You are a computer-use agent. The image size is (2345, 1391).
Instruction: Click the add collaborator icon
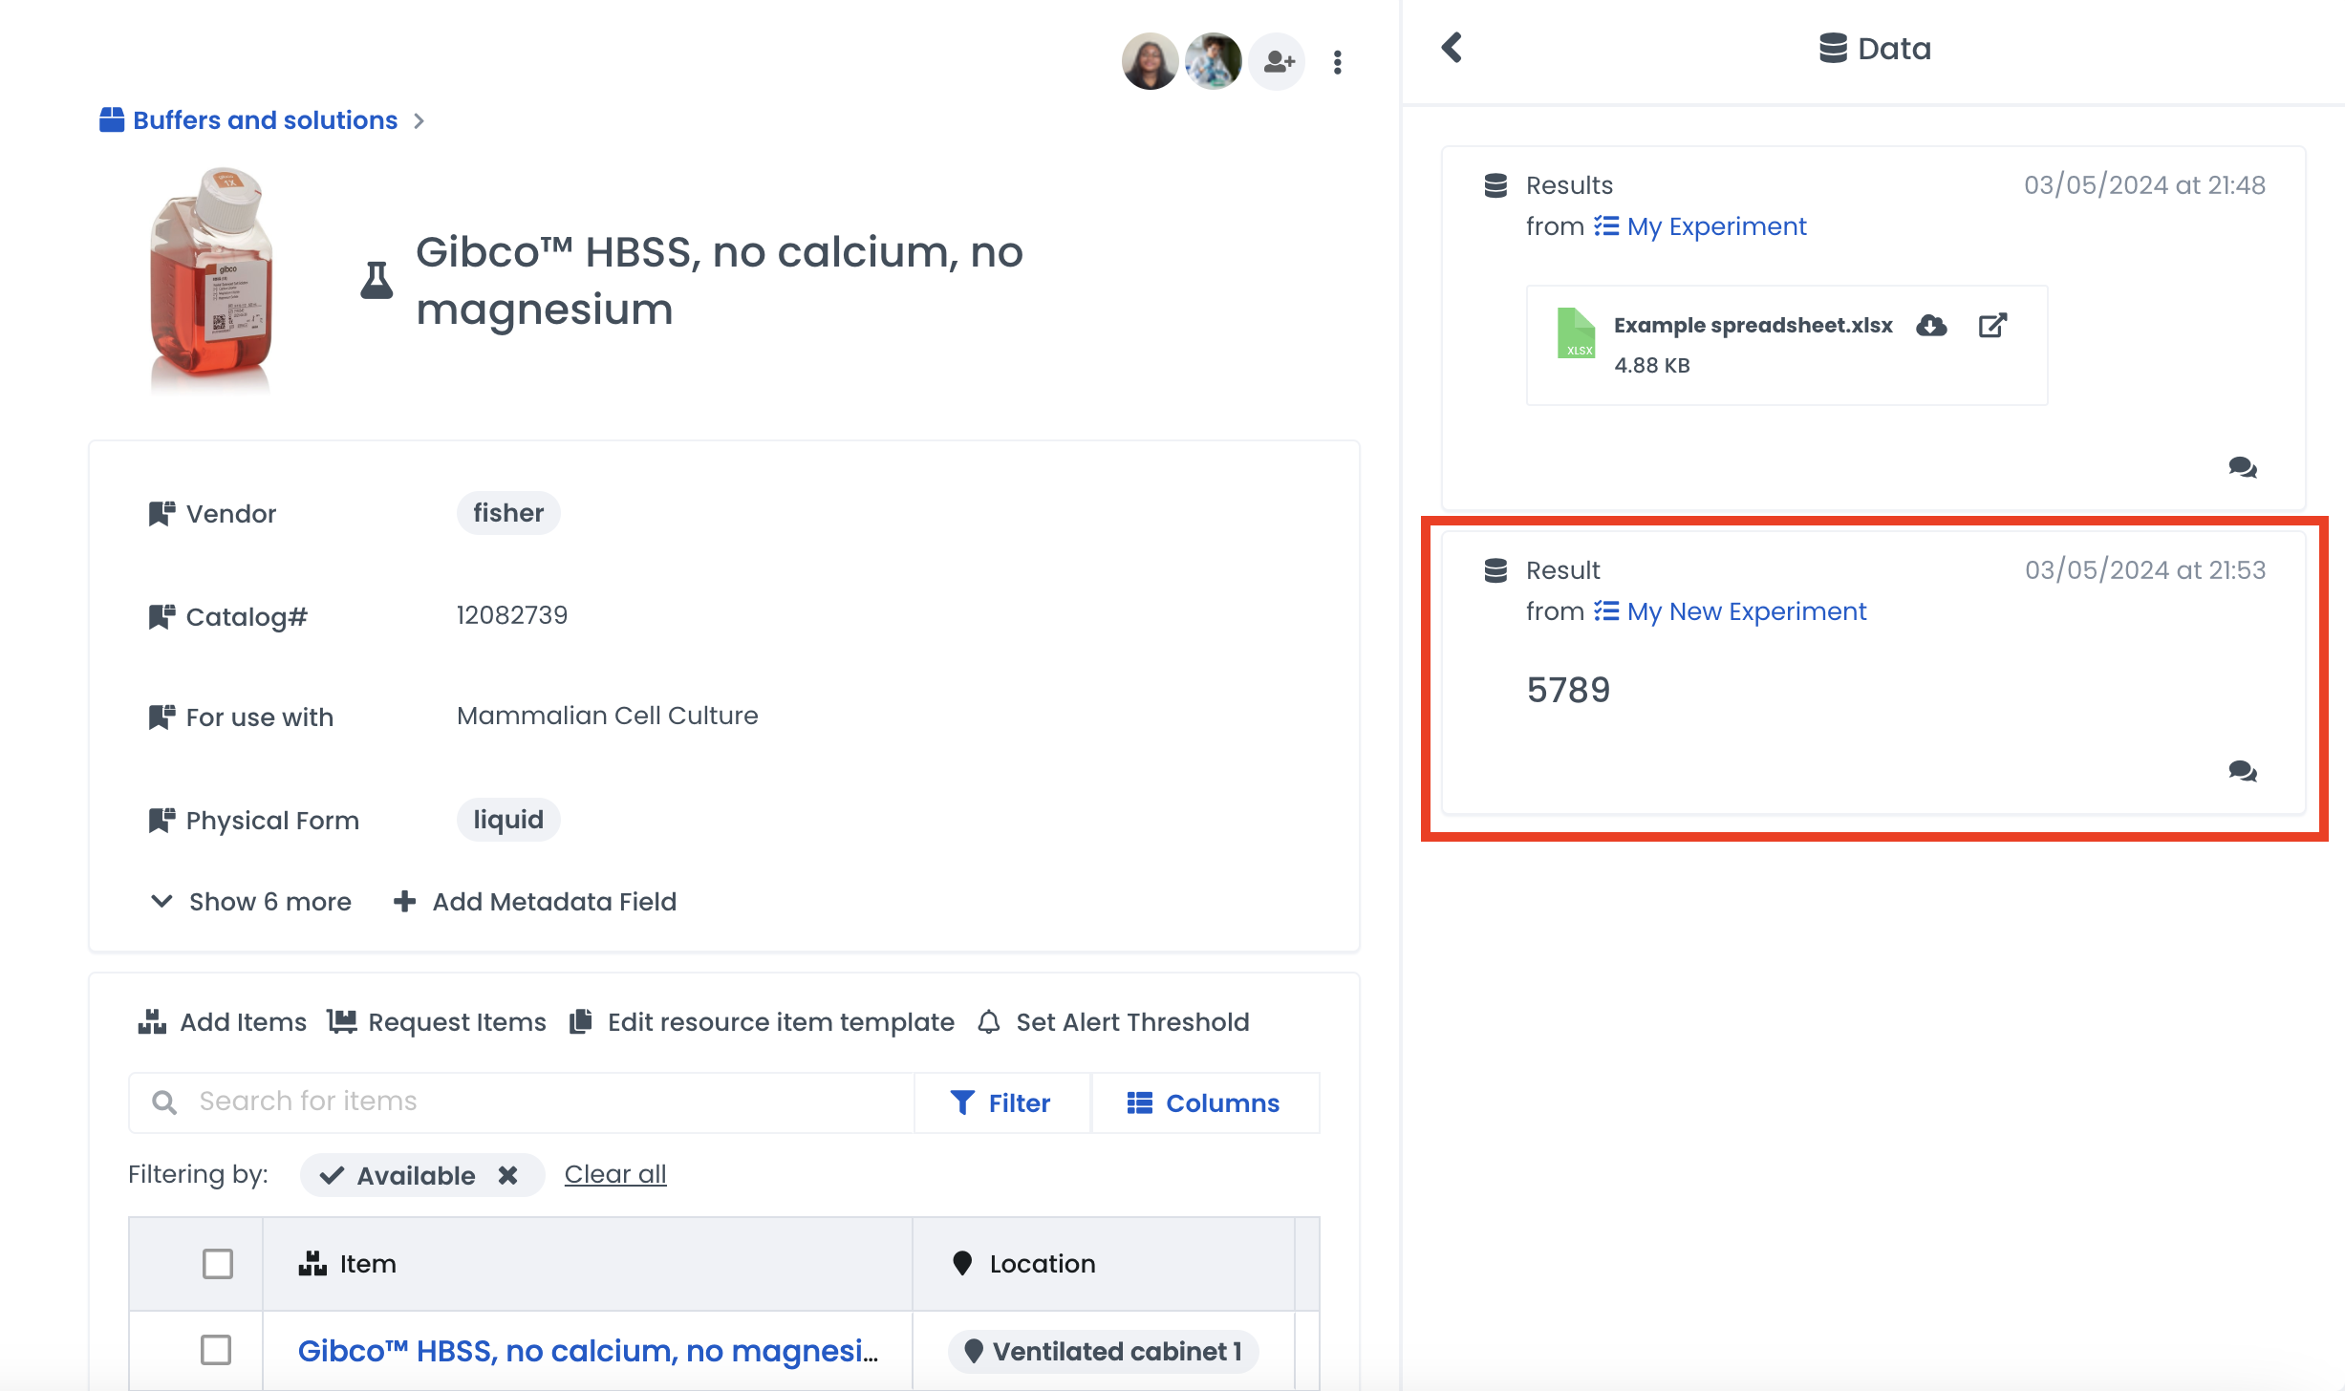tap(1278, 62)
